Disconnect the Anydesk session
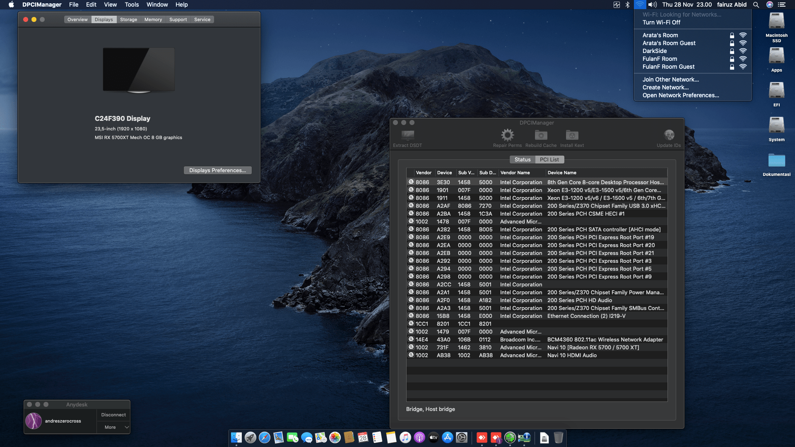The height and width of the screenshot is (447, 795). point(113,415)
